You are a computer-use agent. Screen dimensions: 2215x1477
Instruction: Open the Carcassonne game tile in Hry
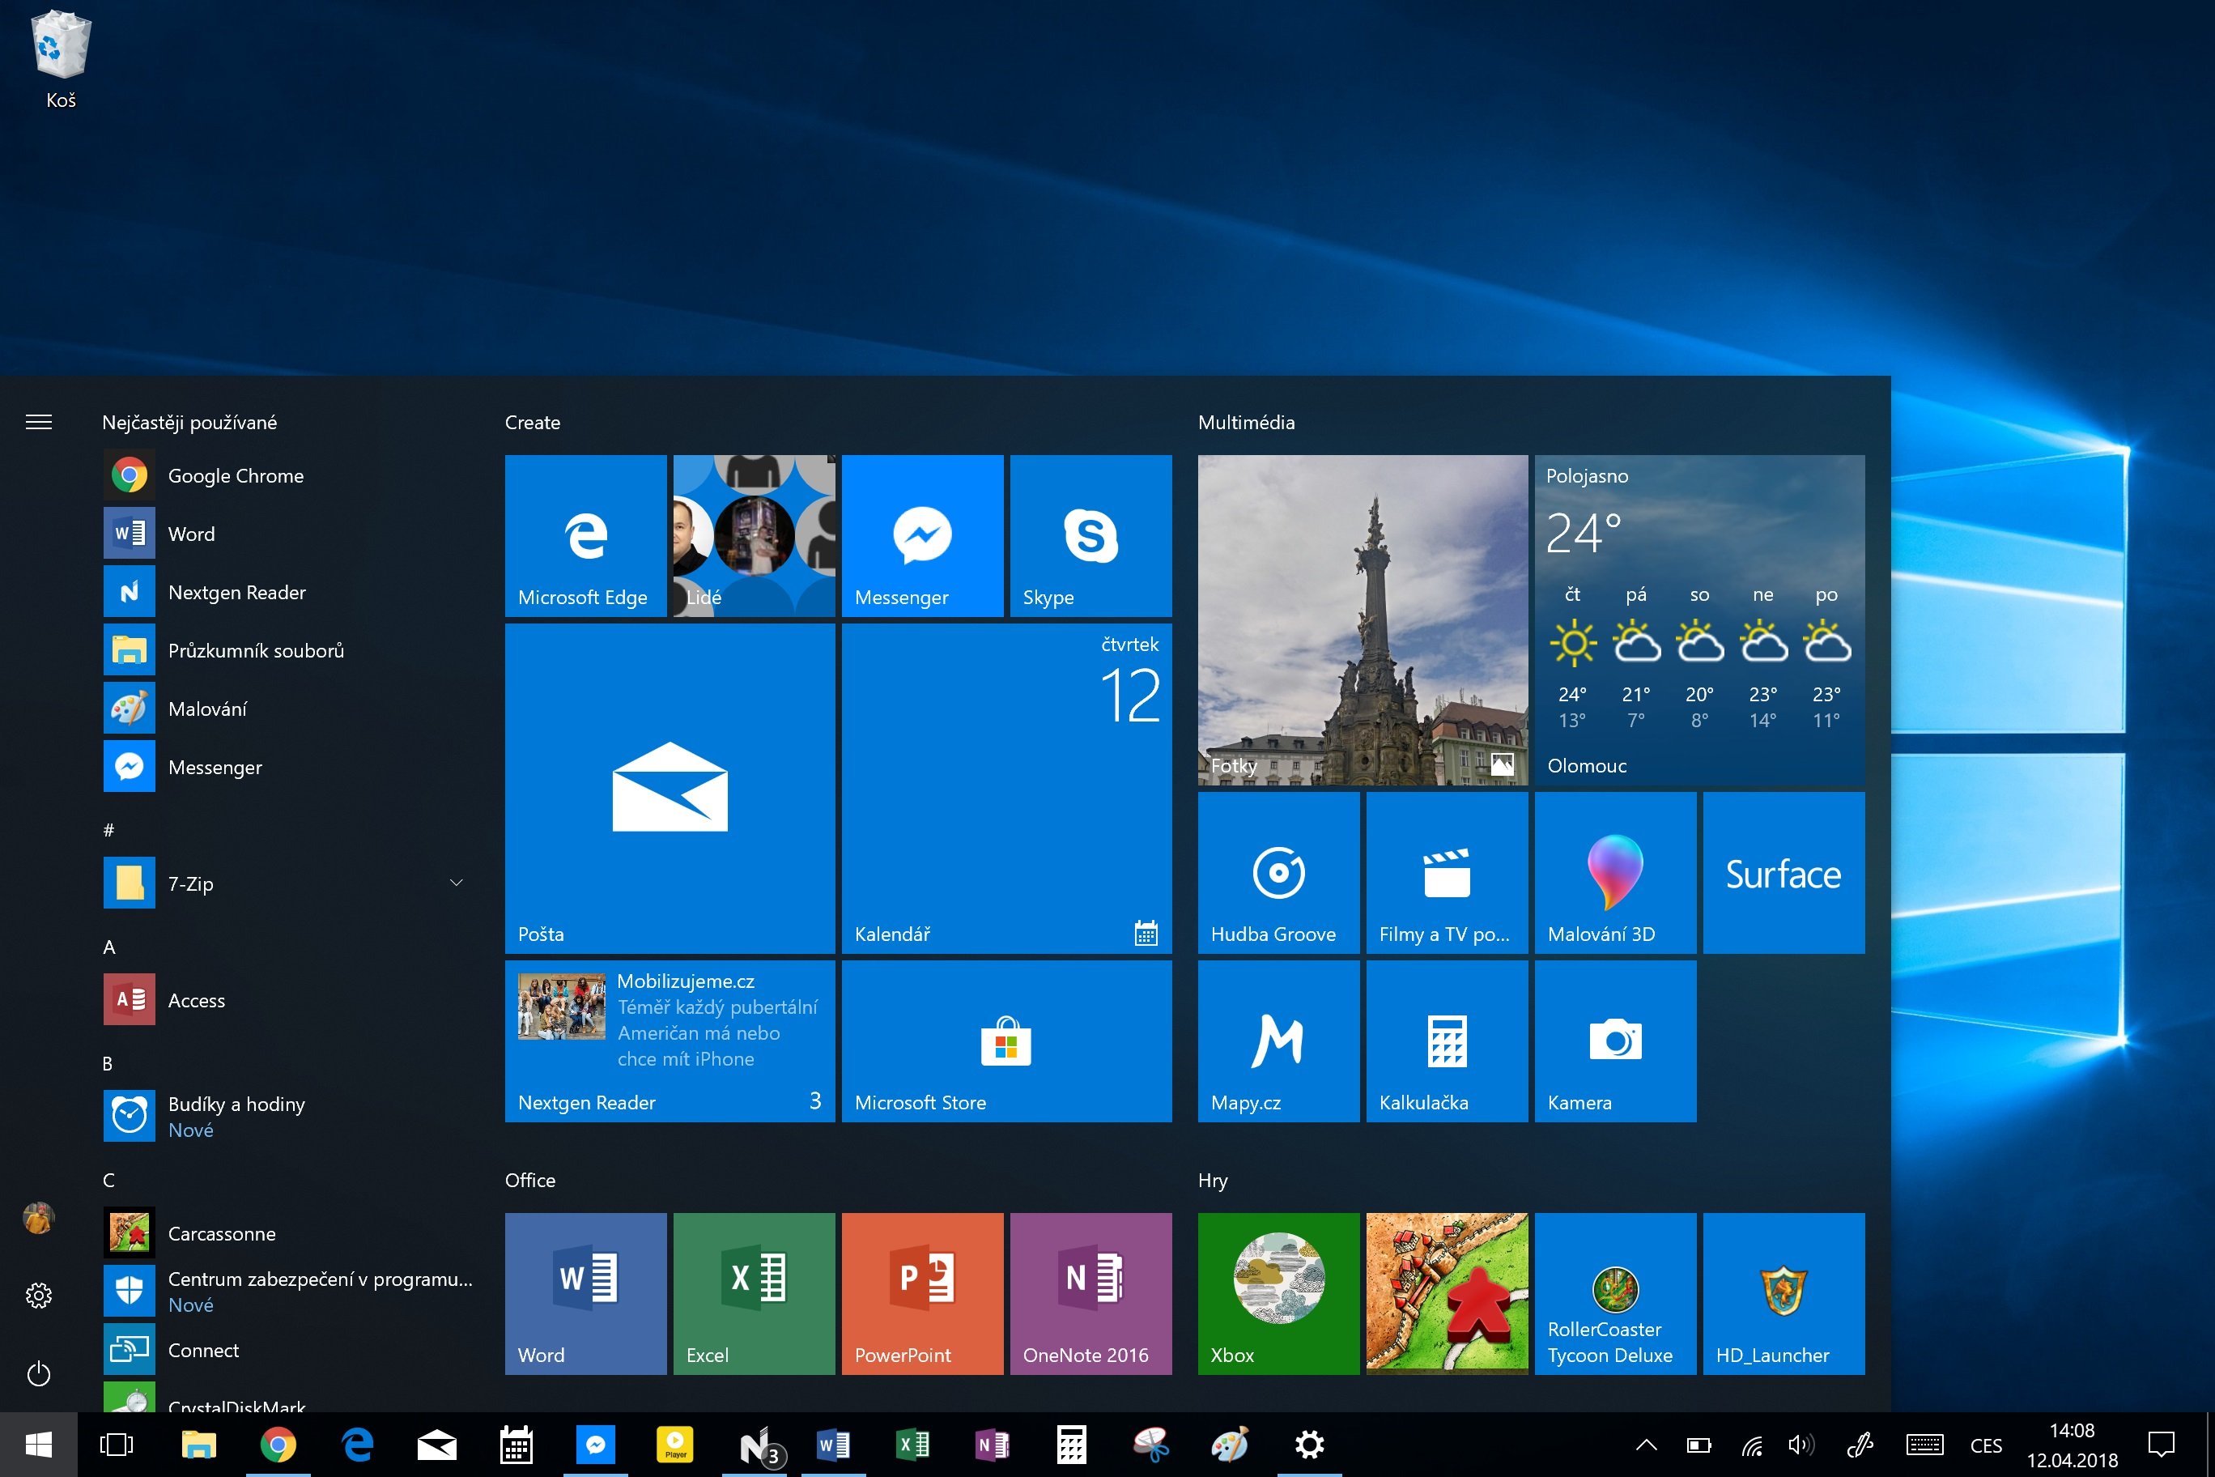point(1448,1293)
